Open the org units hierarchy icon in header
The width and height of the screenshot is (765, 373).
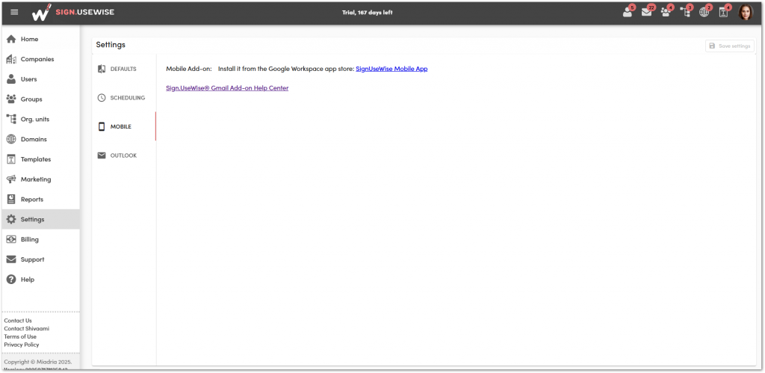pos(685,12)
